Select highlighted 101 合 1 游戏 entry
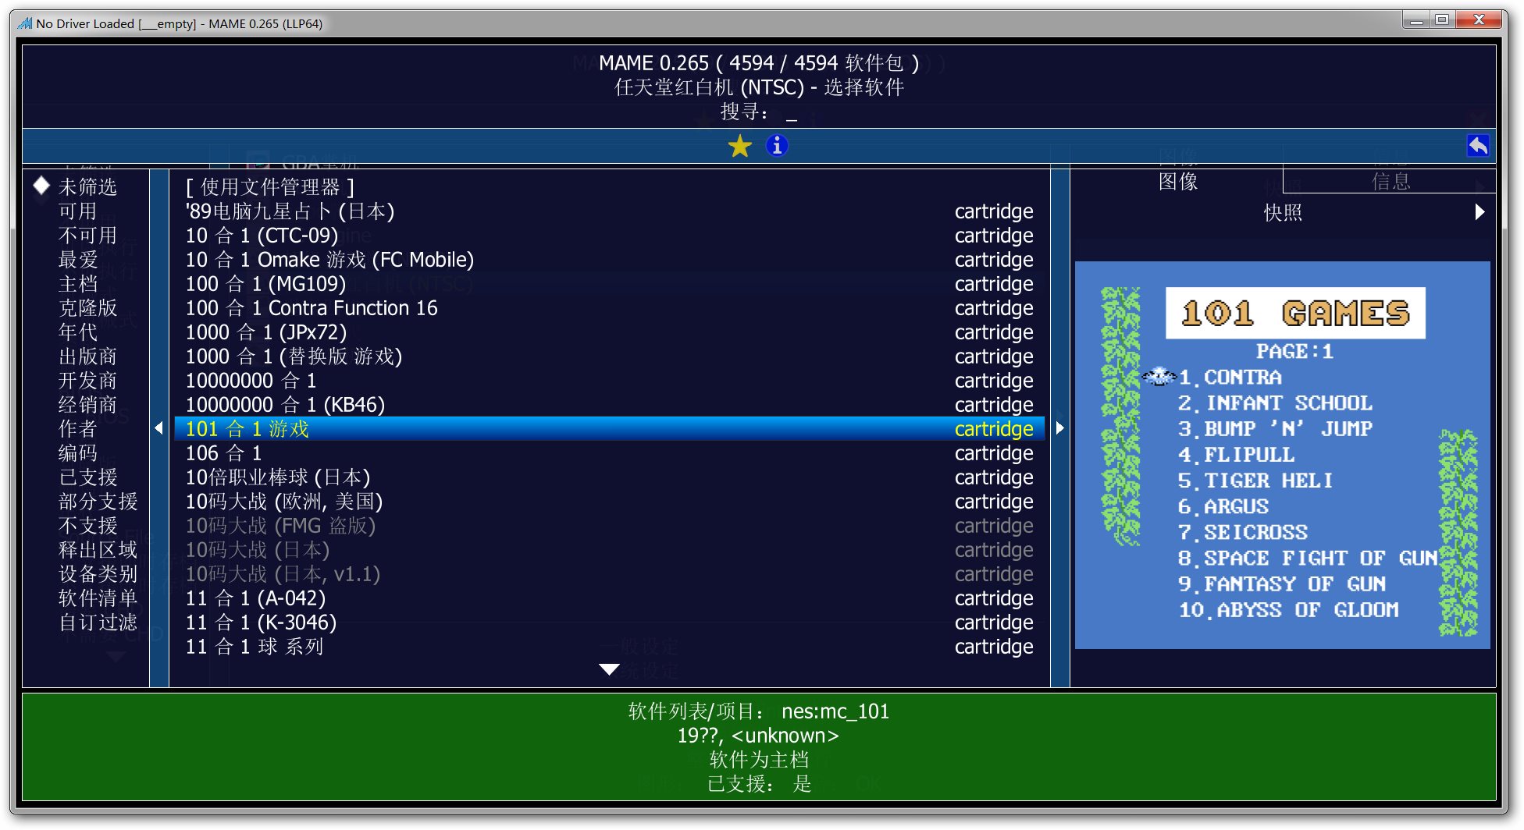 [609, 429]
